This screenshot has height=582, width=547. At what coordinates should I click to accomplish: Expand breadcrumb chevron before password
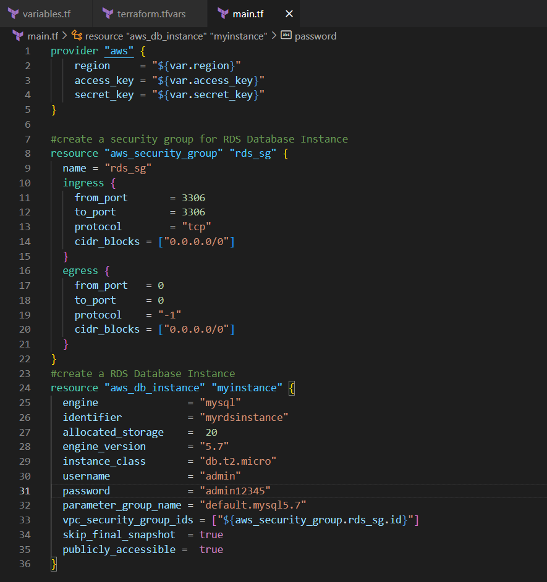(274, 36)
